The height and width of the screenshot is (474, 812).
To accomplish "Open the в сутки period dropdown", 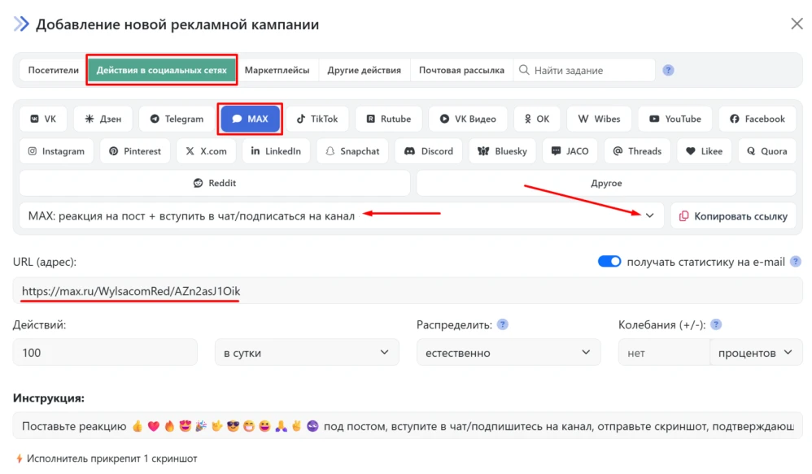I will point(307,352).
